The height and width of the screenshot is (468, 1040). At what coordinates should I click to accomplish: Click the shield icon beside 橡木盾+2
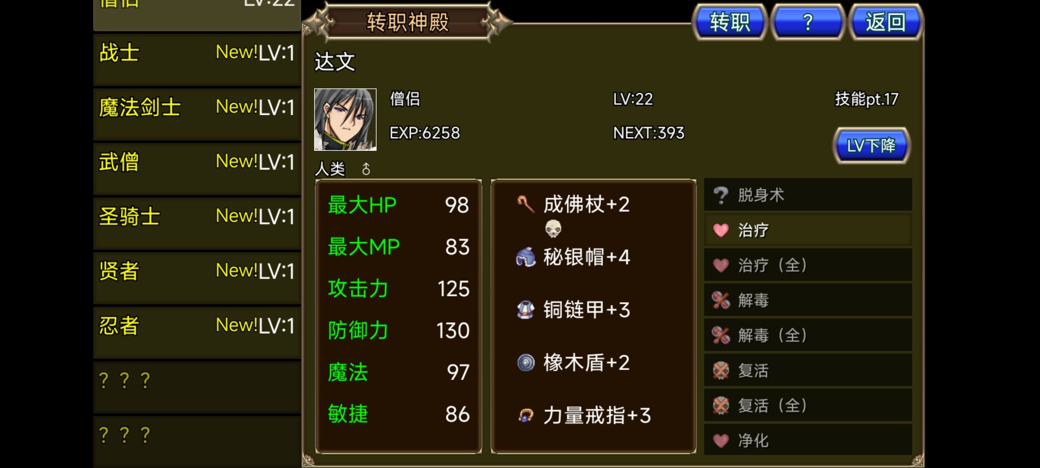click(x=526, y=363)
